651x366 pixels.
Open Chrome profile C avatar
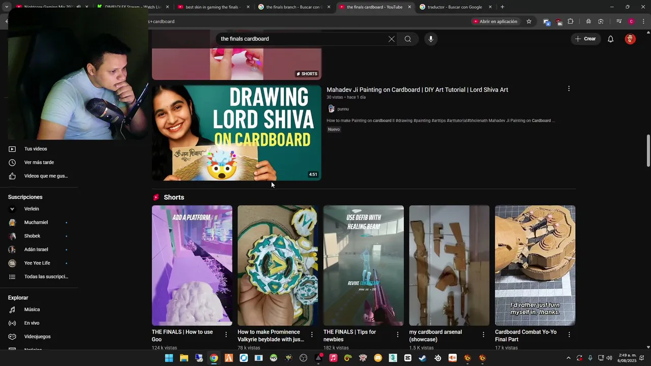631,21
